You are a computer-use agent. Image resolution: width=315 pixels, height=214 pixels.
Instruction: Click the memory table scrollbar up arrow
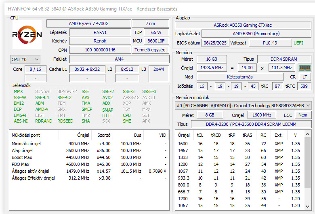(307, 133)
